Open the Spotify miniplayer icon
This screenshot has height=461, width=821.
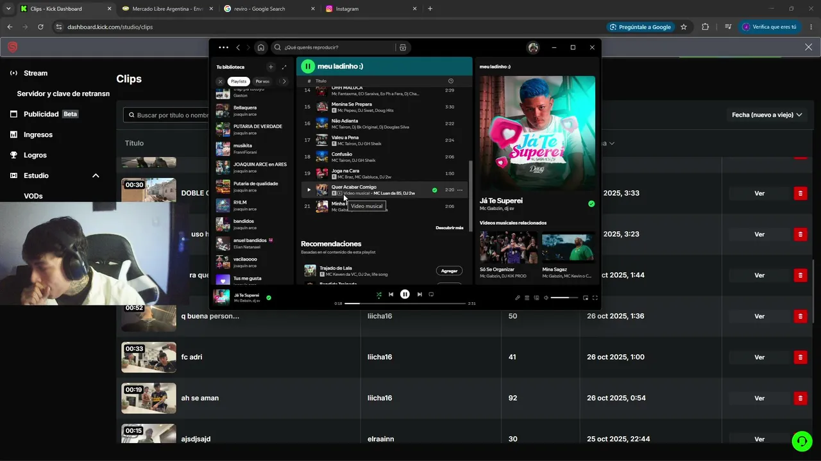click(x=586, y=298)
